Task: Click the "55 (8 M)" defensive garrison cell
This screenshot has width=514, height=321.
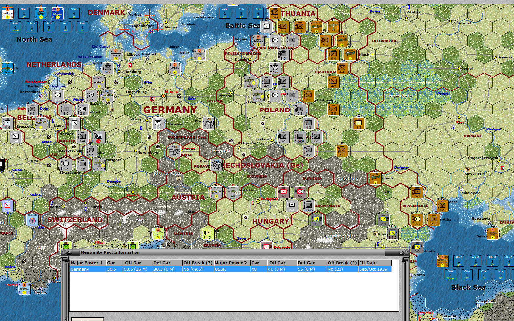Action: [312, 269]
